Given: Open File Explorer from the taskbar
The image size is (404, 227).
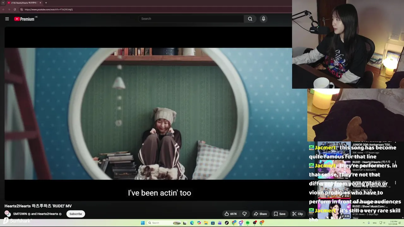Looking at the screenshot, I should pyautogui.click(x=206, y=223).
